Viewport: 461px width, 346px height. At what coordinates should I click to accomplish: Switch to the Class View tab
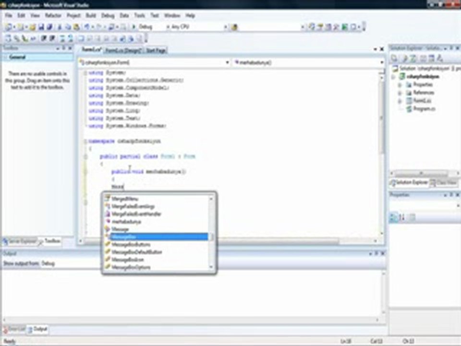tap(443, 183)
